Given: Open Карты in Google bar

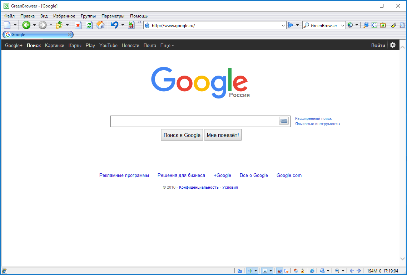Looking at the screenshot, I should (x=75, y=45).
